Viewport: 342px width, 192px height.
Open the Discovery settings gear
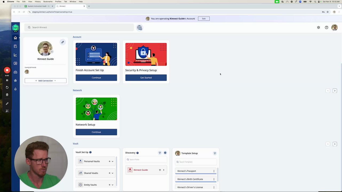(165, 153)
